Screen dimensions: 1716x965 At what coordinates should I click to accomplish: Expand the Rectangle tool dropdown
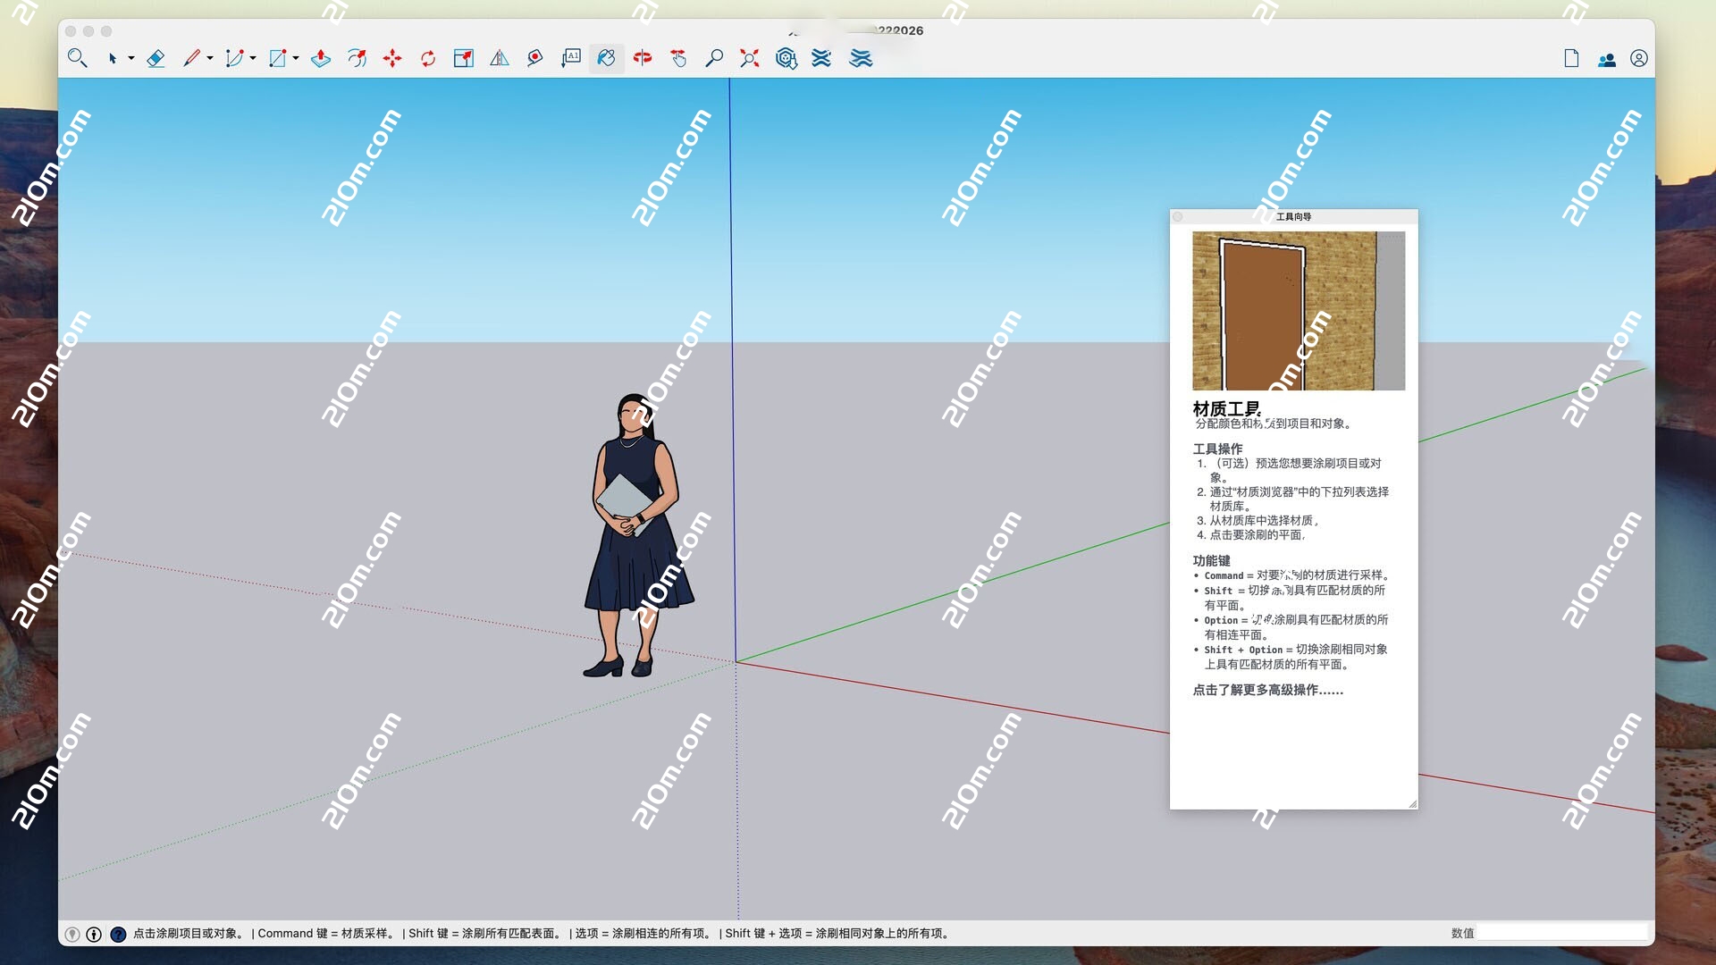point(297,59)
